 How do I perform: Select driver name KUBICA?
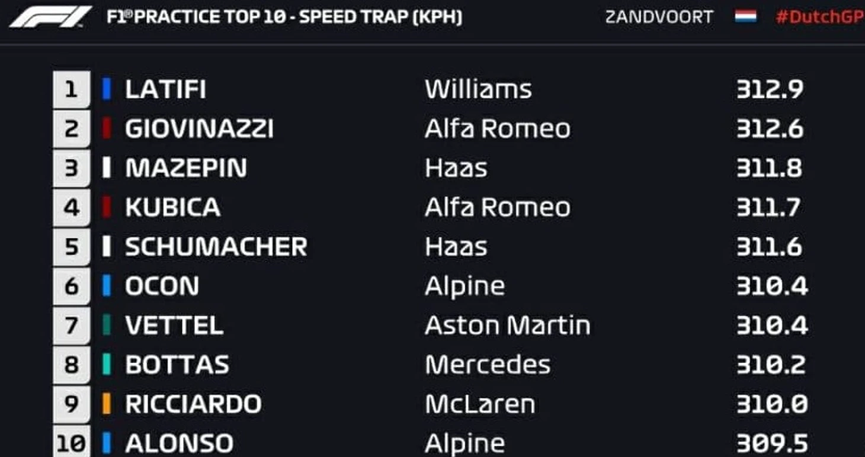coord(172,208)
